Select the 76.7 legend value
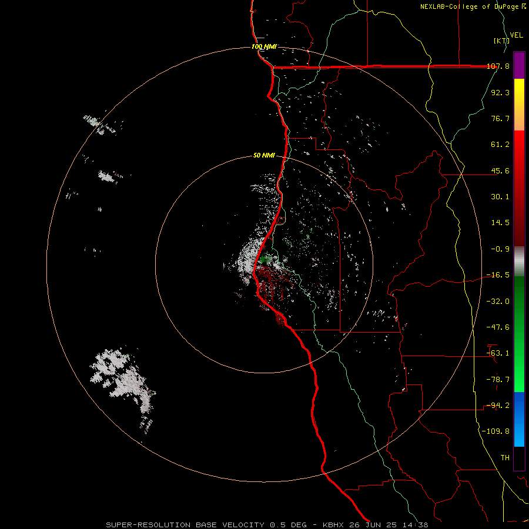The width and height of the screenshot is (529, 529). [500, 118]
